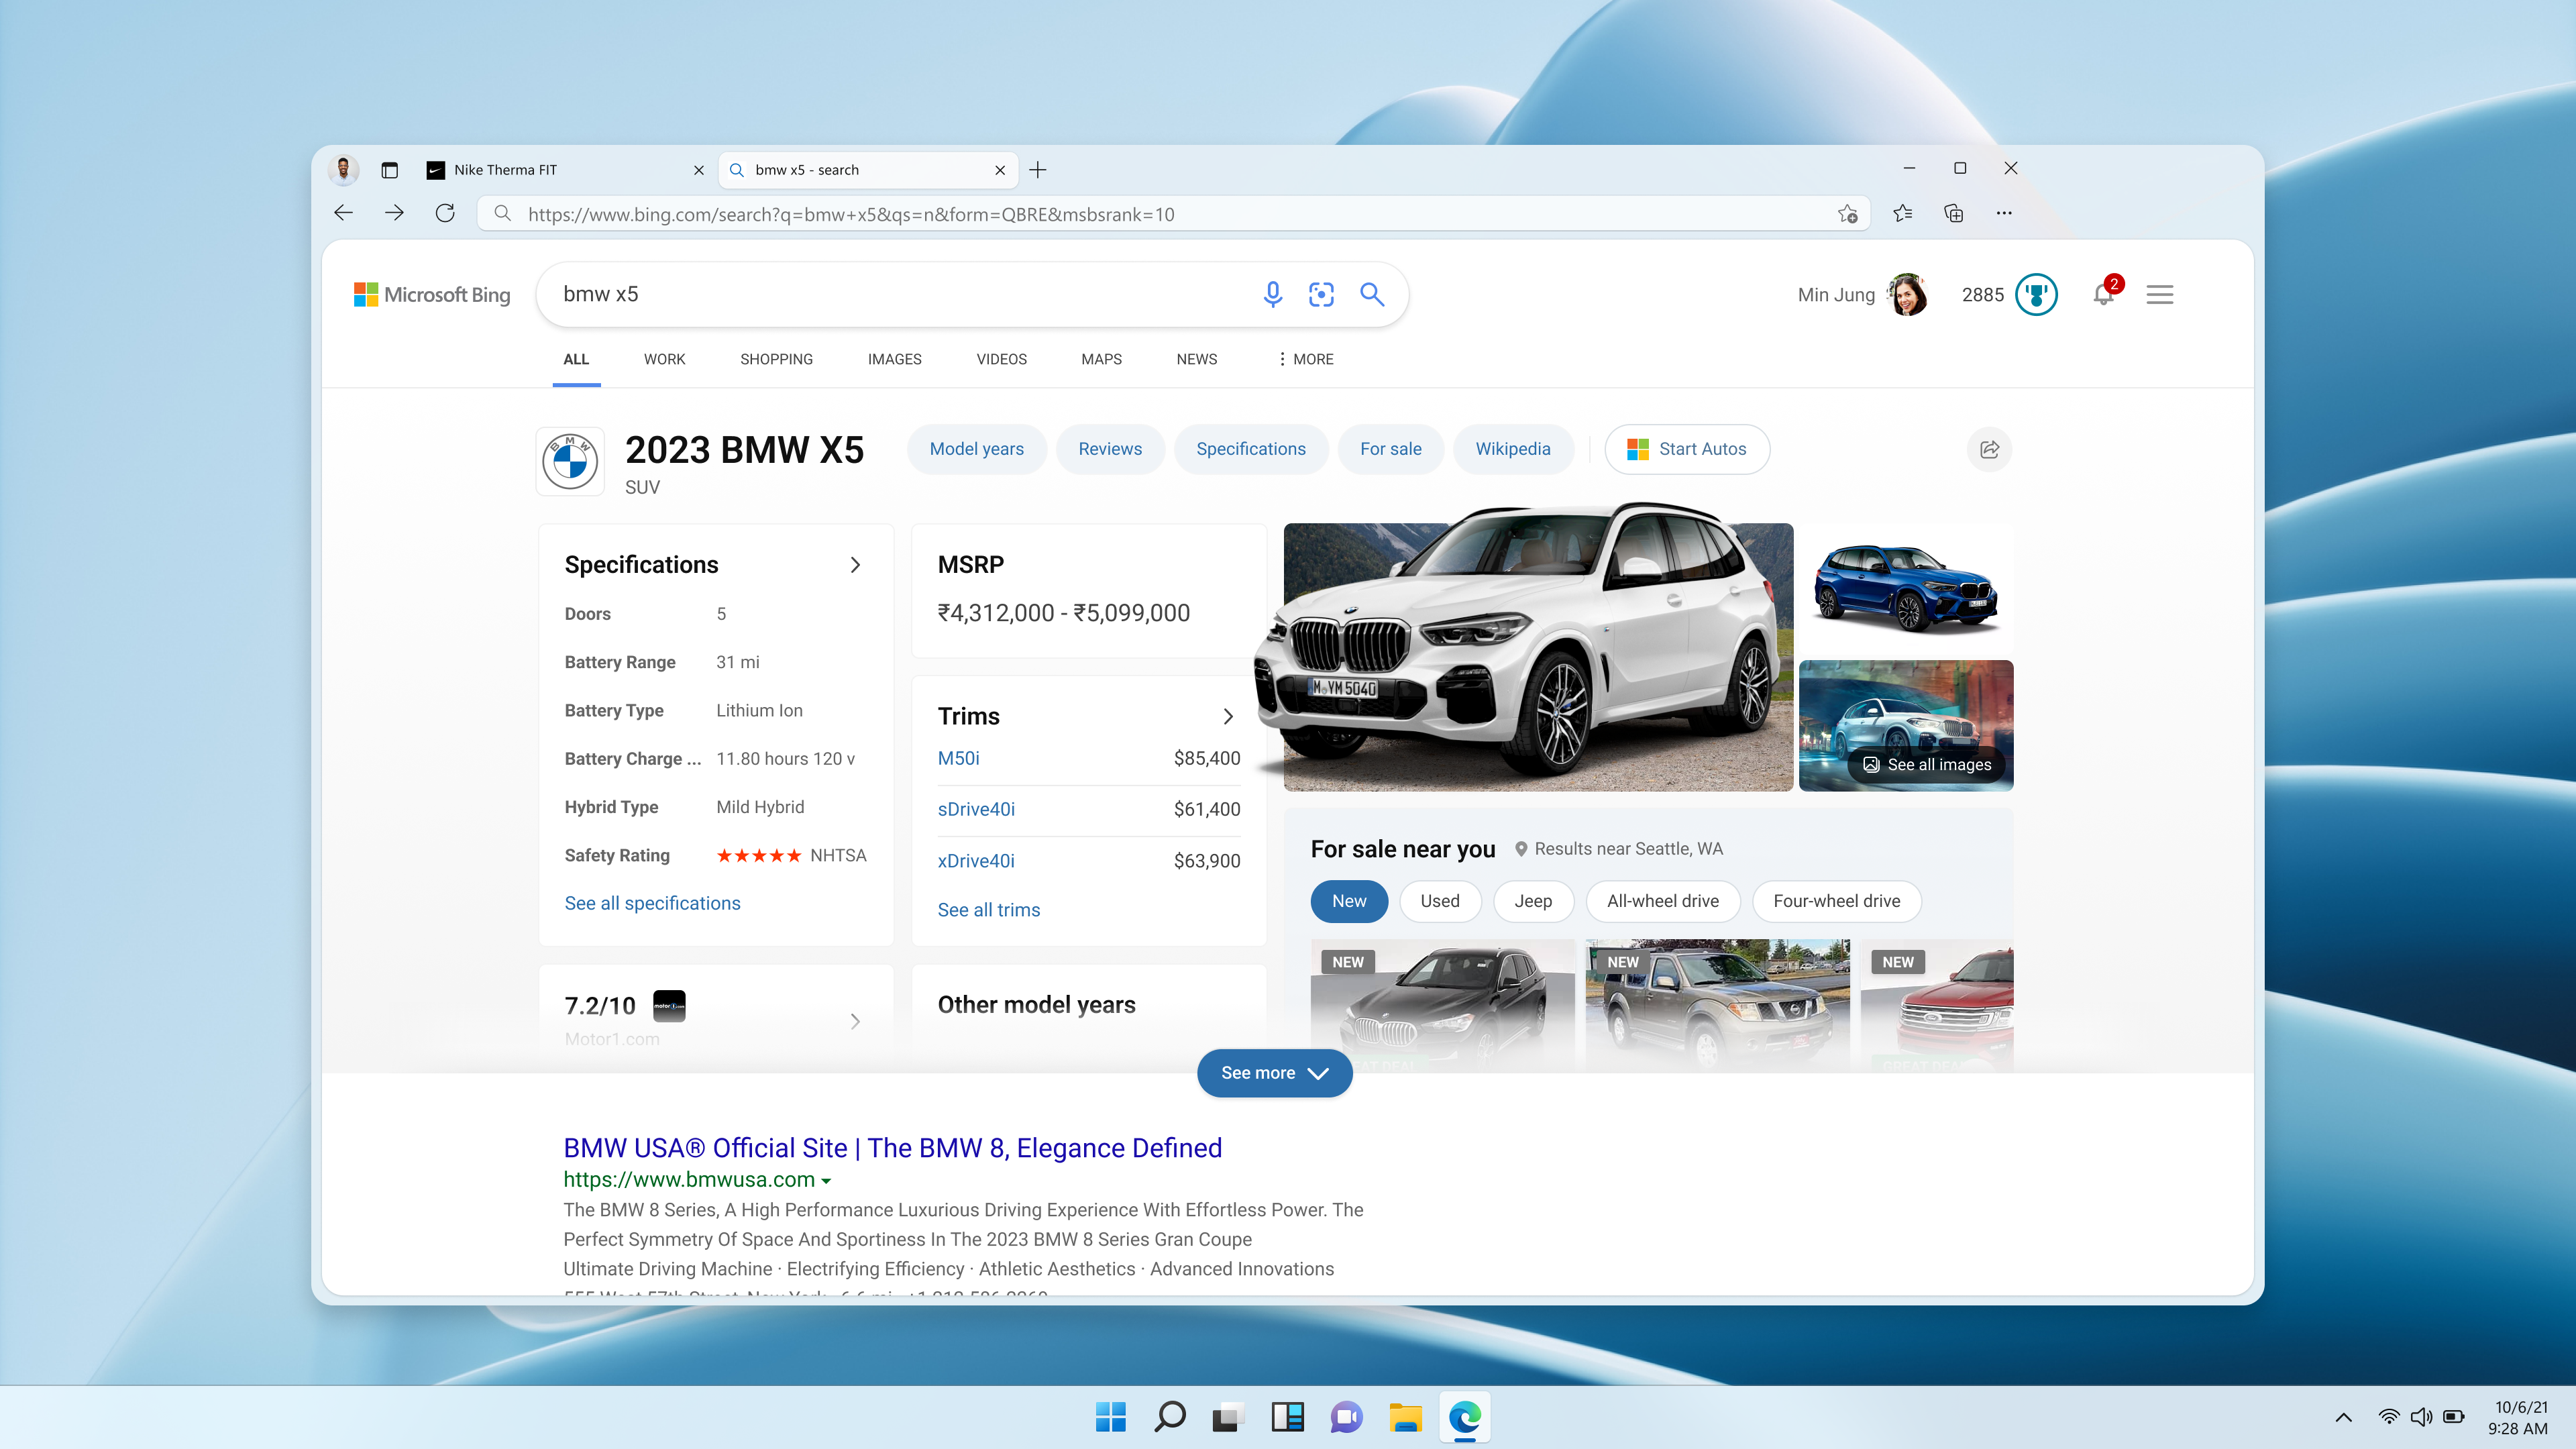Open File Explorer from taskbar

(1405, 1416)
